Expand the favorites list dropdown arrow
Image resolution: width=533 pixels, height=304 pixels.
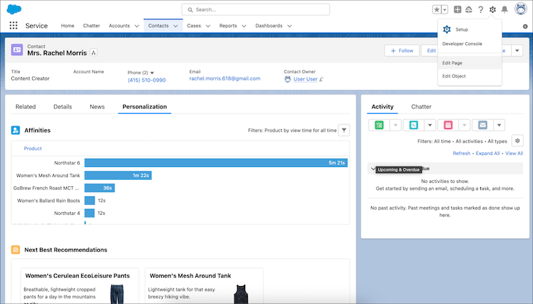tap(444, 9)
